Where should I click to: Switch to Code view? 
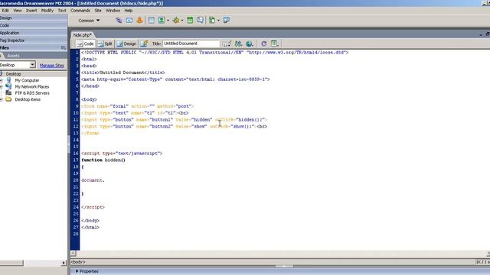(x=85, y=44)
